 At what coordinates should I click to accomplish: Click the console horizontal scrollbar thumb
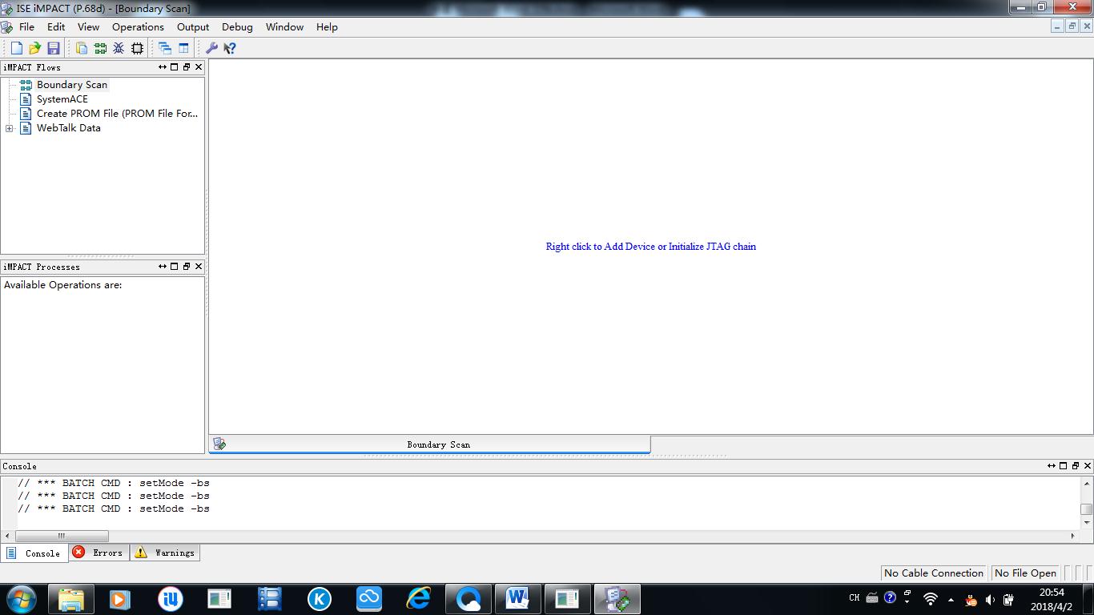click(x=62, y=536)
